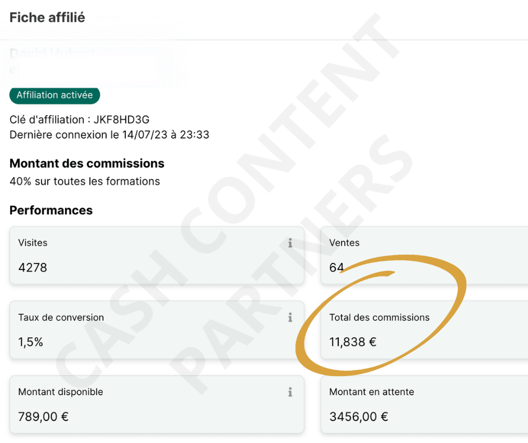Click the Affiliation activée badge
528x443 pixels.
click(x=54, y=95)
